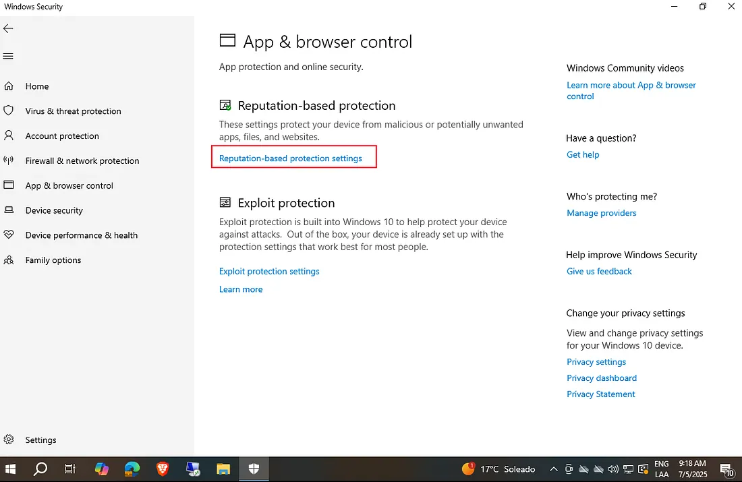
Task: Click the Family options people icon
Action: (x=9, y=260)
